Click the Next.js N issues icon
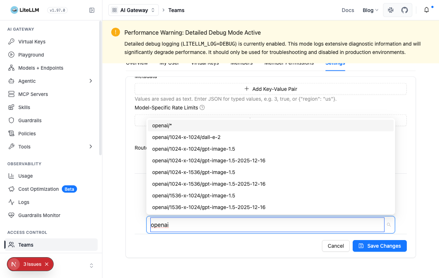 [x=14, y=264]
